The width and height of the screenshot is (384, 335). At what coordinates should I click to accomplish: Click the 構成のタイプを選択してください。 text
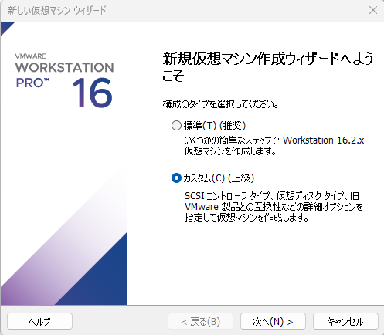coord(221,104)
